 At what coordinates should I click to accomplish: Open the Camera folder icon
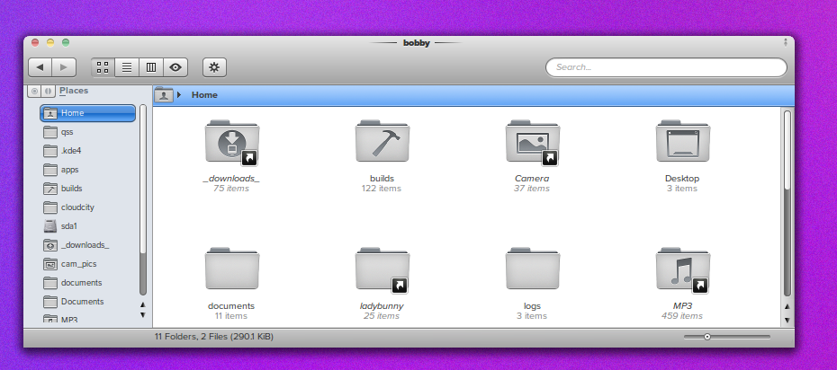click(x=533, y=143)
